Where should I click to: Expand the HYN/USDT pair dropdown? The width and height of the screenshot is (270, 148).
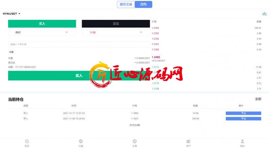tap(11, 14)
